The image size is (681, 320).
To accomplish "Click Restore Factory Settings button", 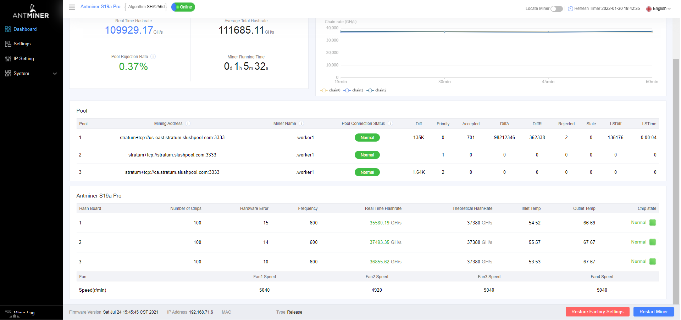I will coord(597,312).
